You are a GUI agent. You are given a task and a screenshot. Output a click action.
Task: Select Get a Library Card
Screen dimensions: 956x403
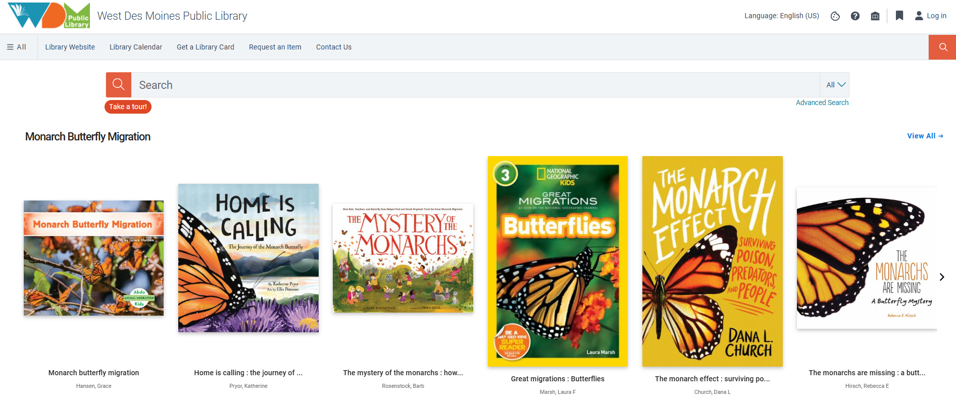(x=206, y=47)
